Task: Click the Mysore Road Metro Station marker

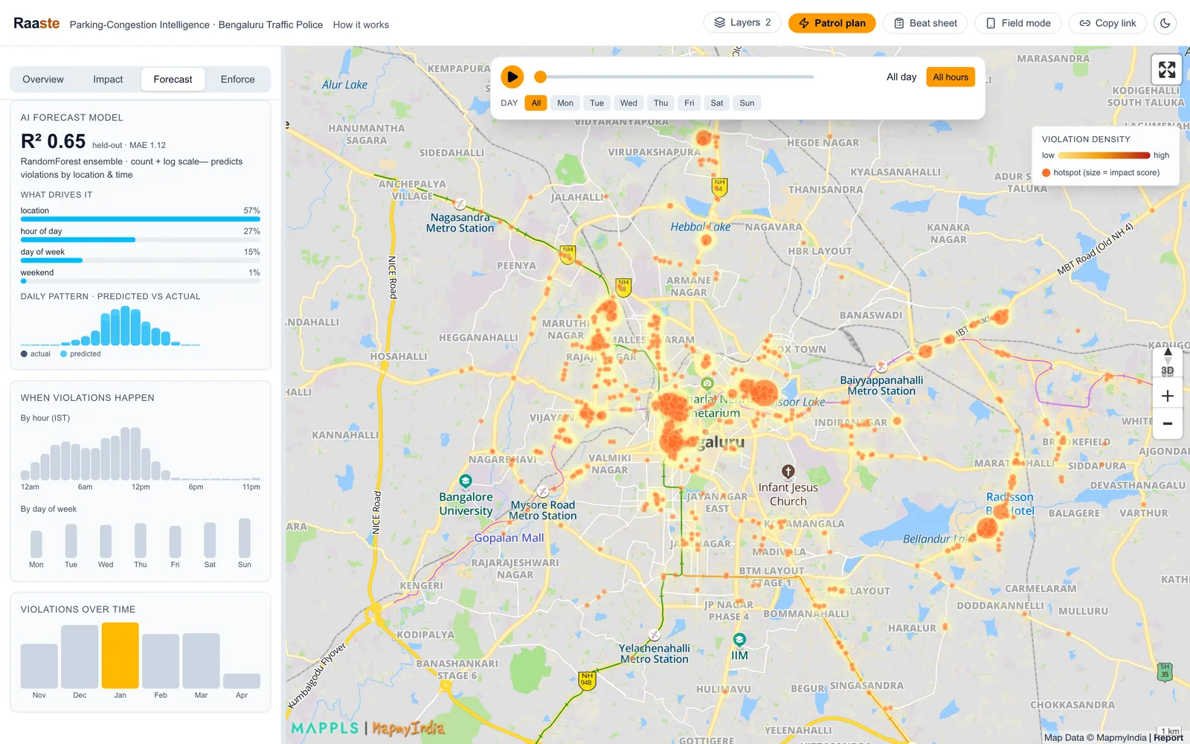Action: pyautogui.click(x=543, y=491)
